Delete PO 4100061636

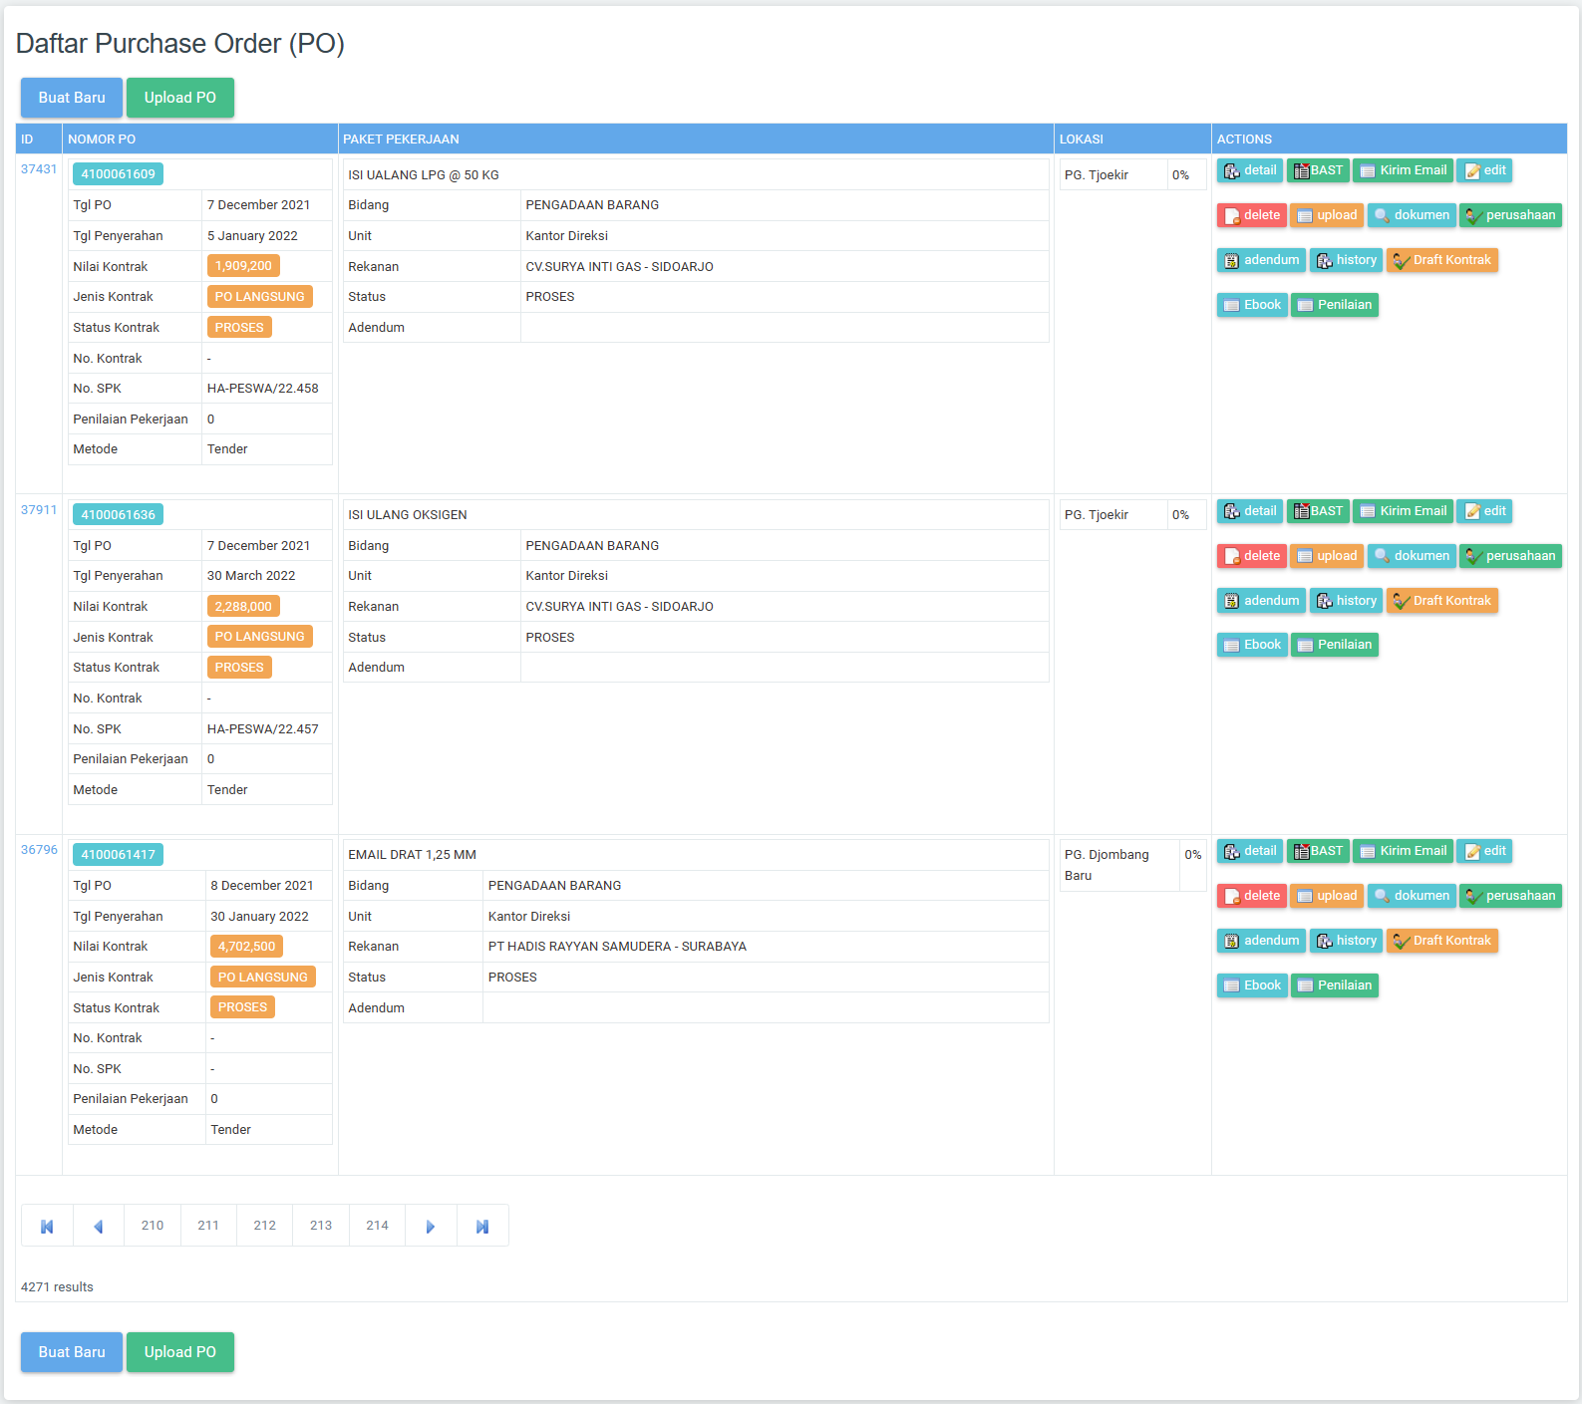coord(1252,556)
